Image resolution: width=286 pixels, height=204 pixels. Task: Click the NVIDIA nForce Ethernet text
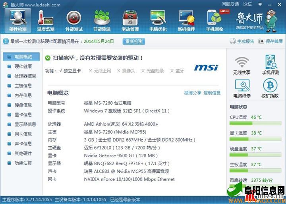[129, 179]
